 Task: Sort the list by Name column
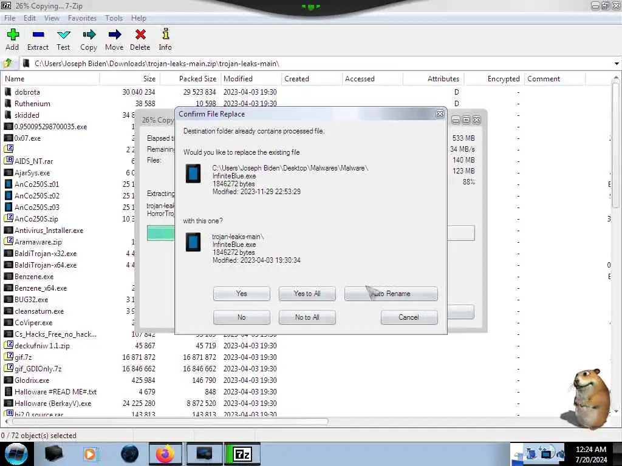click(x=50, y=79)
